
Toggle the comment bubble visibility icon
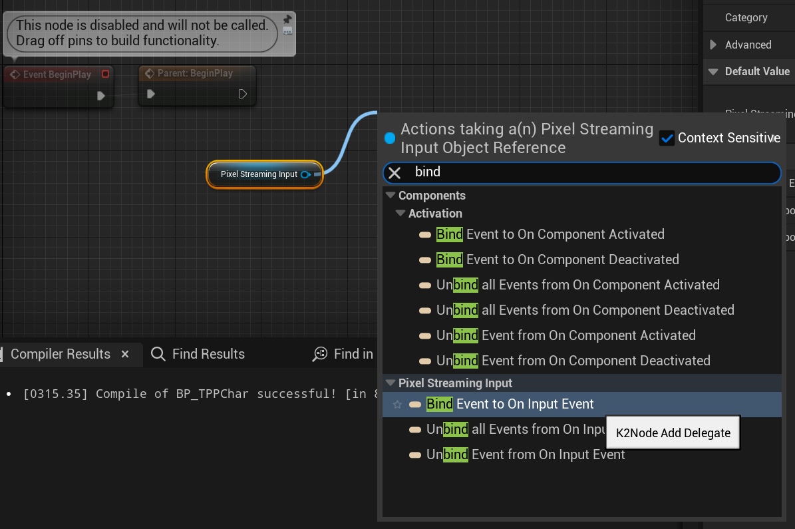coord(287,31)
